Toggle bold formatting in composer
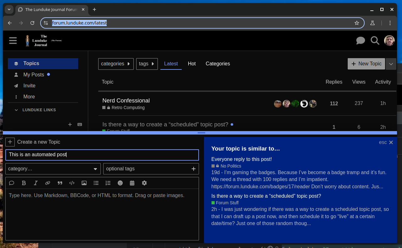Viewport: 402px width, 248px height. pyautogui.click(x=24, y=183)
